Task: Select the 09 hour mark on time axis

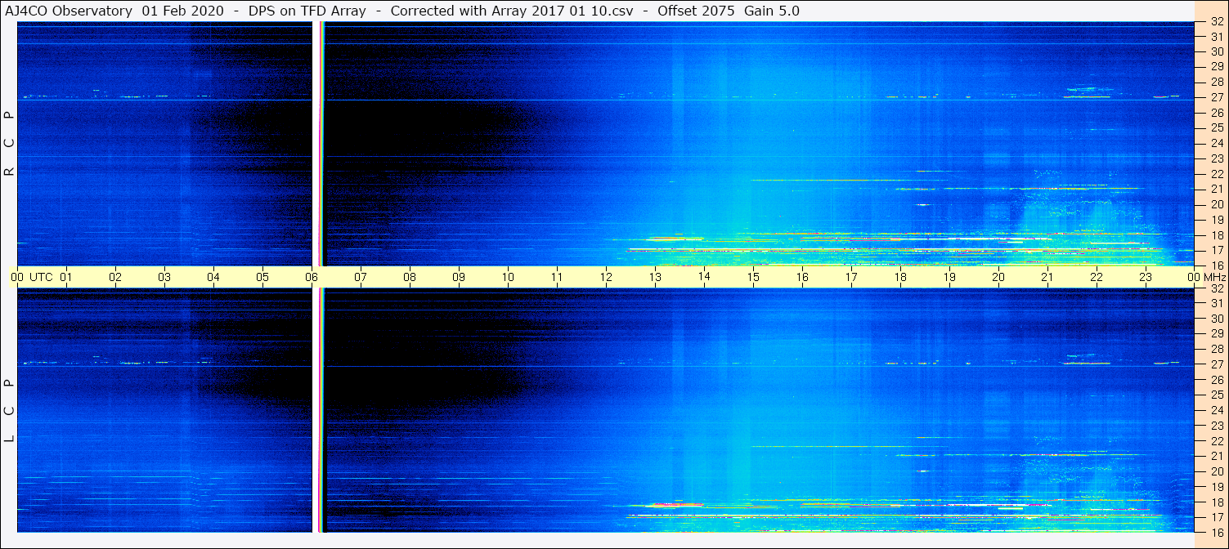Action: [x=459, y=277]
